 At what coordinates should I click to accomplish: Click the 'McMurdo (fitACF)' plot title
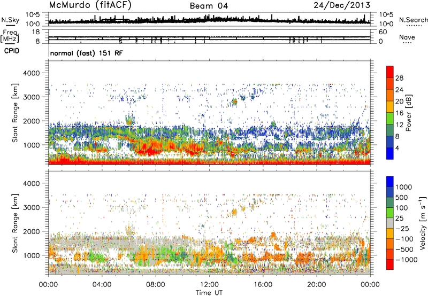90,5
